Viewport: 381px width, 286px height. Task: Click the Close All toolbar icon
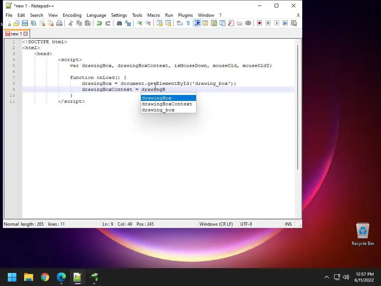pos(51,23)
